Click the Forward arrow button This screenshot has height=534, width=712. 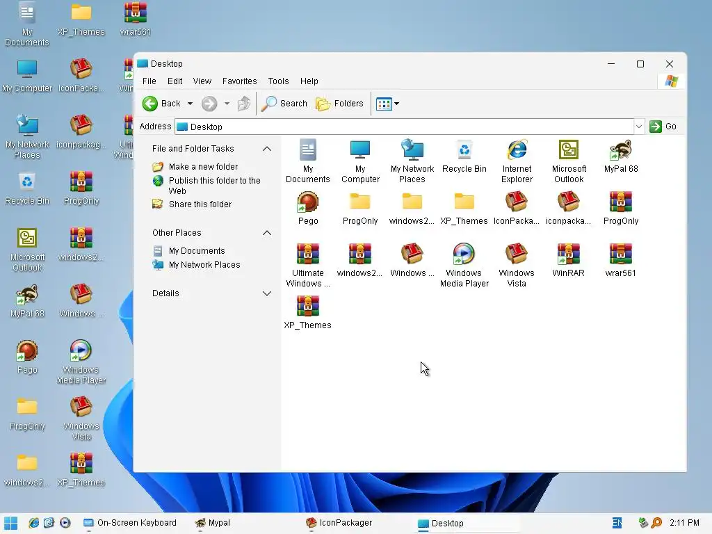[209, 104]
